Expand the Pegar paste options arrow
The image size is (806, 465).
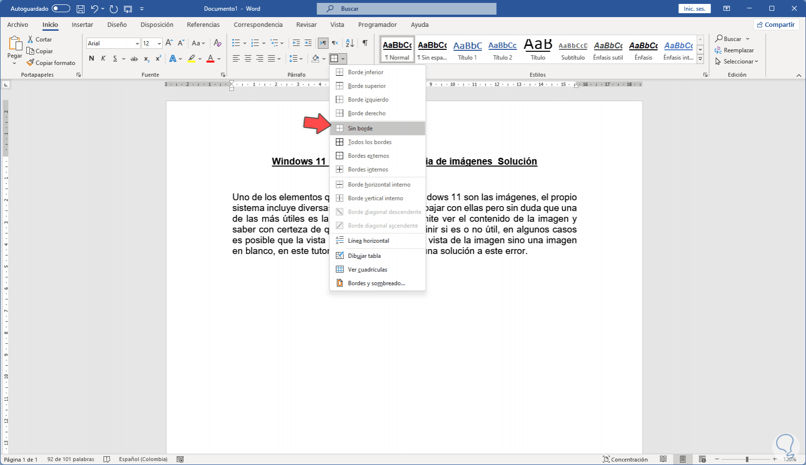click(x=15, y=63)
